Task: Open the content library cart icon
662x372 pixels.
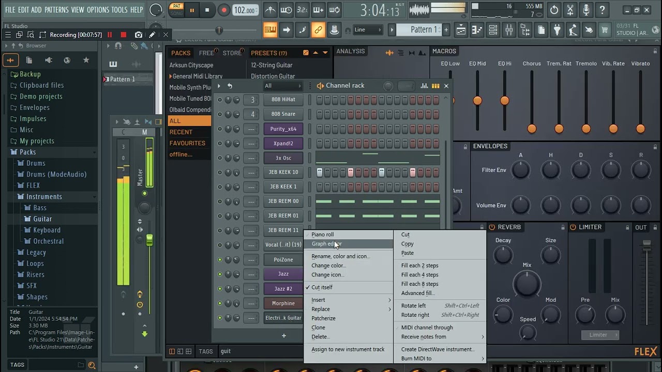Action: (605, 30)
